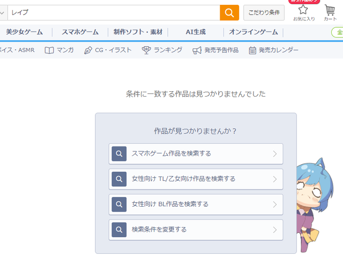Image resolution: width=343 pixels, height=256 pixels.
Task: Click the カート label
Action: coord(330,19)
